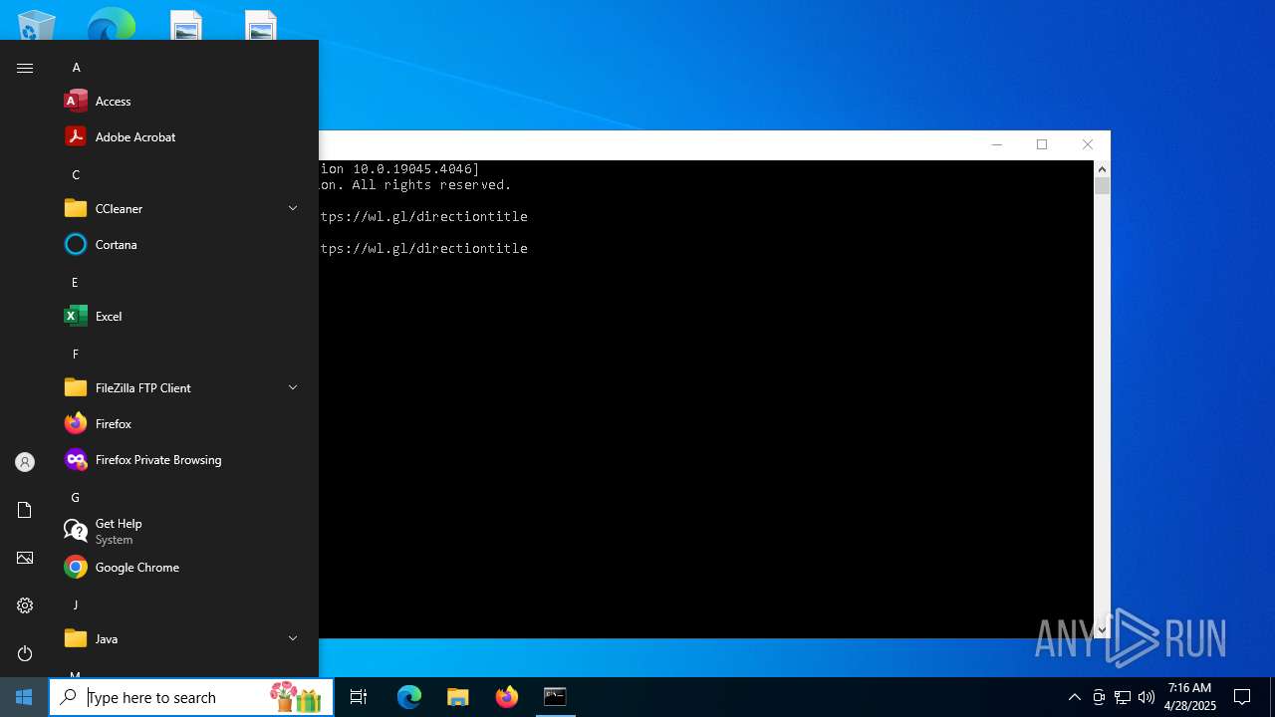Open the clock showing 7:16 AM
1275x717 pixels.
[x=1189, y=697]
